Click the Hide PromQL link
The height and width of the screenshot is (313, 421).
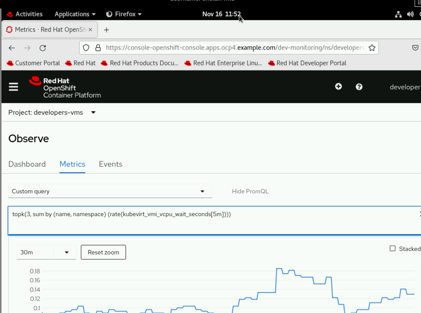click(x=250, y=192)
